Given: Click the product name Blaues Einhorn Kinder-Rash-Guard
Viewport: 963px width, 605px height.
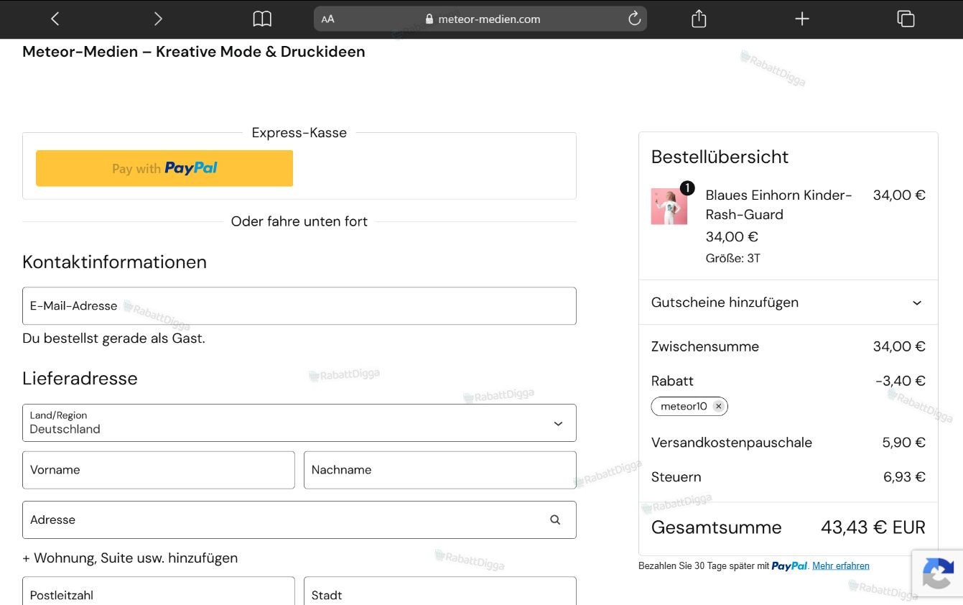Looking at the screenshot, I should (x=779, y=205).
